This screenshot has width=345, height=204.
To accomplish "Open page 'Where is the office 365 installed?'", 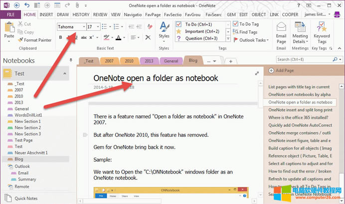I will click(298, 117).
